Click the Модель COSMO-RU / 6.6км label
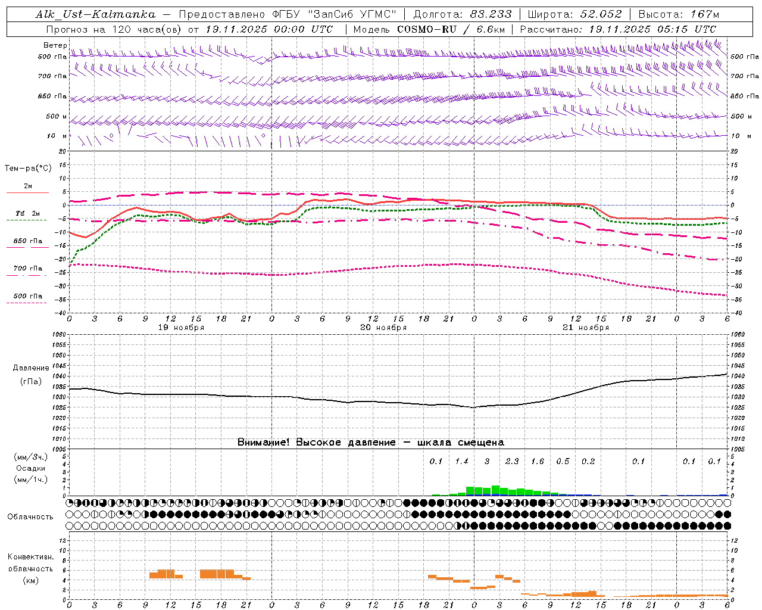The image size is (762, 610). (x=429, y=29)
